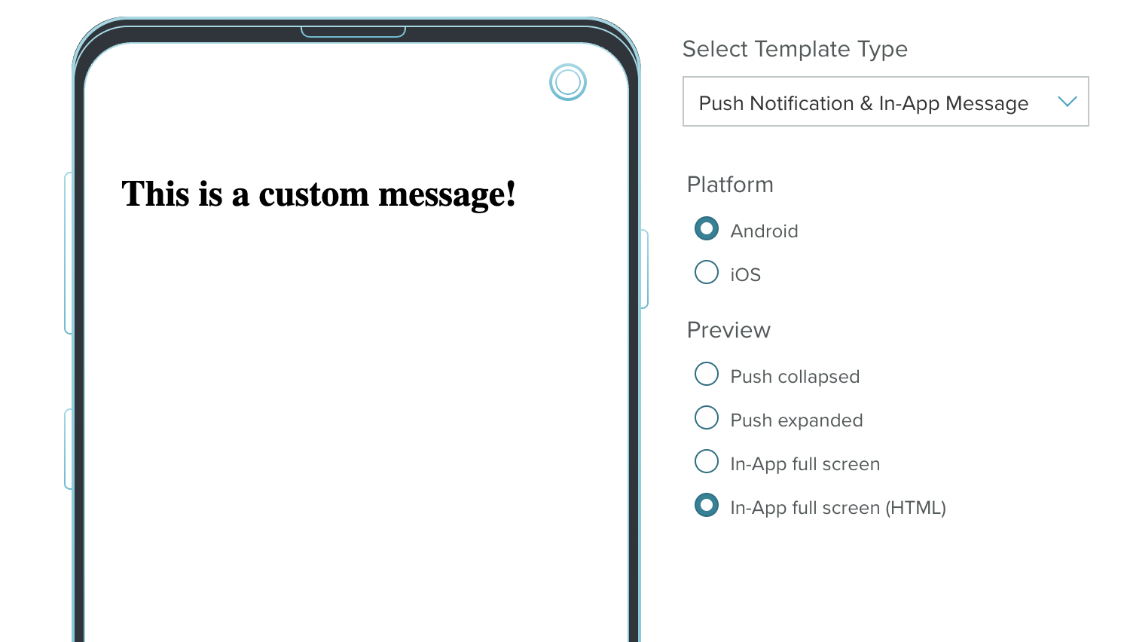Click the Preview section heading
The image size is (1124, 642).
point(728,330)
